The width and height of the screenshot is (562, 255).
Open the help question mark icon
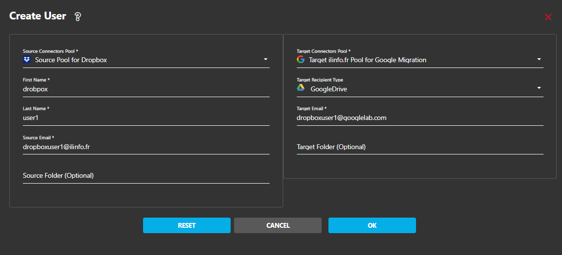pos(78,17)
